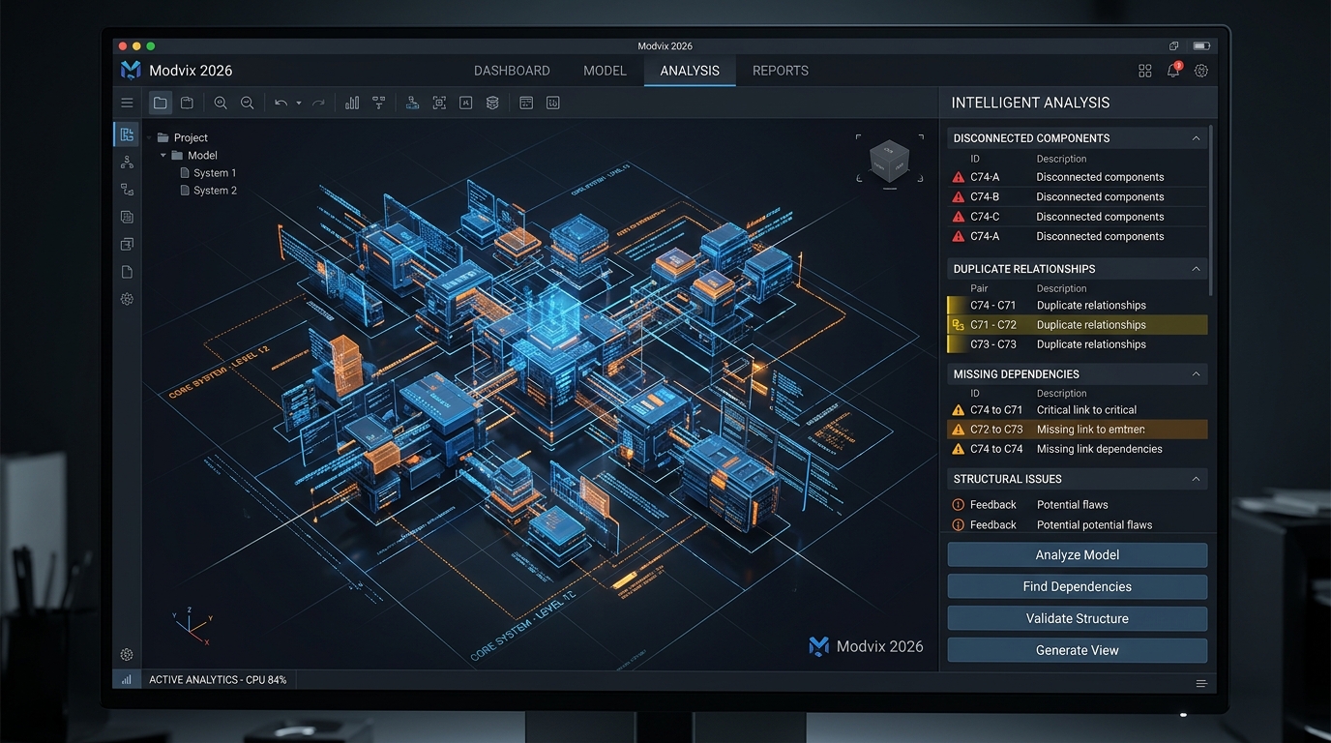Click the hierarchy diagram toolbar icon
Viewport: 1331px width, 743px height.
pos(378,103)
